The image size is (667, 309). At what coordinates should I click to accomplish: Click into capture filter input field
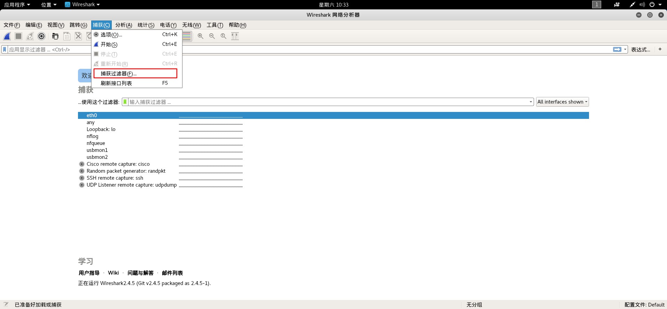coord(328,102)
